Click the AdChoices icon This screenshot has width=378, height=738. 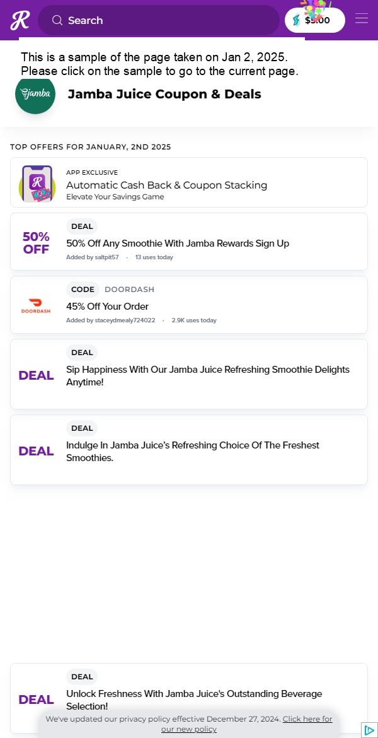pyautogui.click(x=369, y=730)
